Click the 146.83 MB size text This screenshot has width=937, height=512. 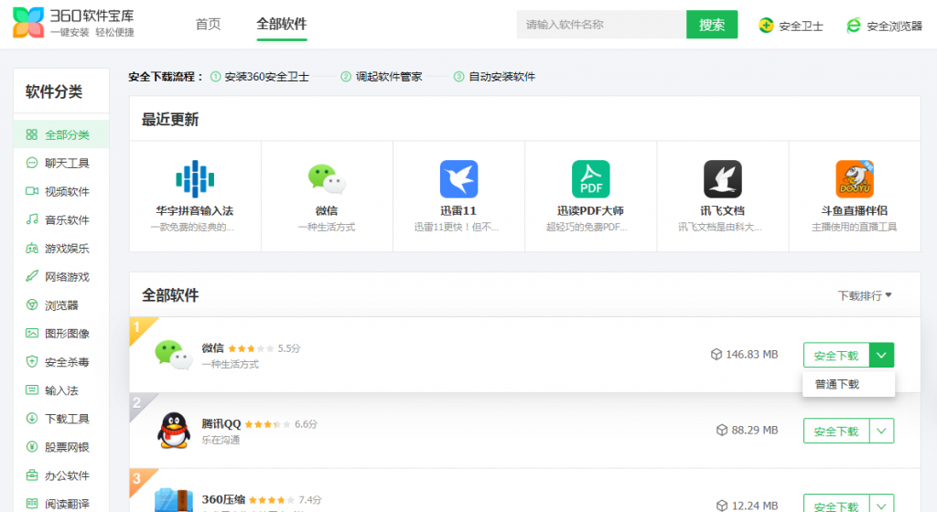pos(752,355)
